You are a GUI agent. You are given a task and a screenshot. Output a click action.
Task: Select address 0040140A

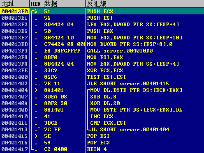point(14,103)
